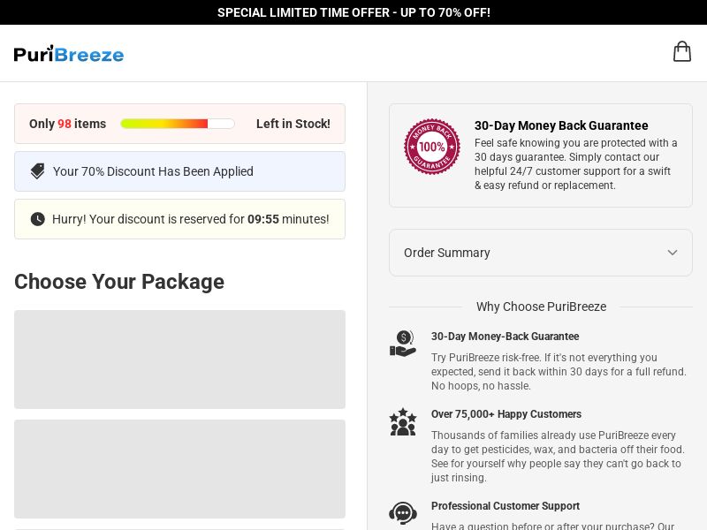Click the customer support headset icon
Screen dimensions: 707x530
point(403,513)
